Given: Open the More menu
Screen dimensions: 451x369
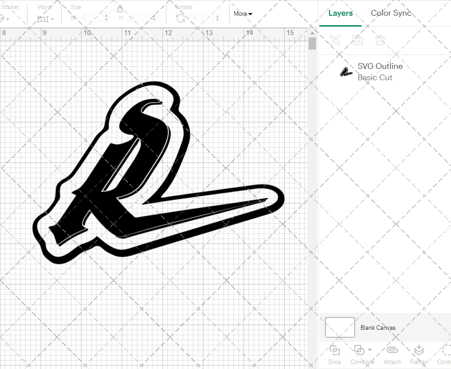Looking at the screenshot, I should coord(243,14).
